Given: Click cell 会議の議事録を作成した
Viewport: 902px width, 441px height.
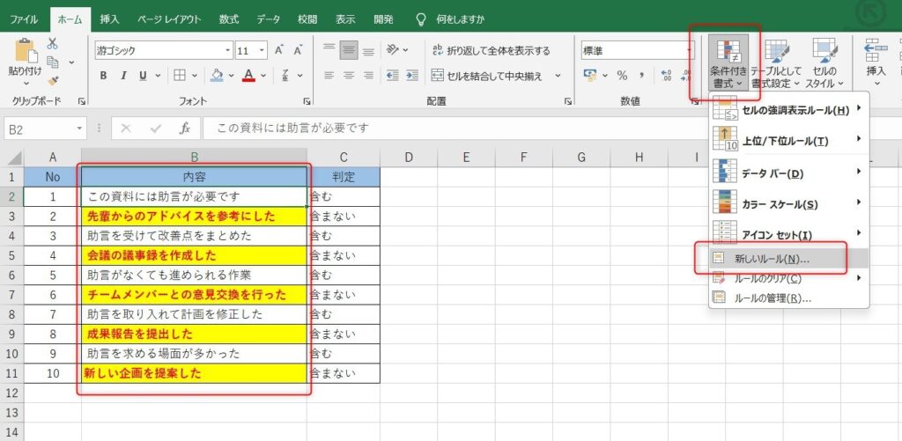Looking at the screenshot, I should tap(194, 255).
